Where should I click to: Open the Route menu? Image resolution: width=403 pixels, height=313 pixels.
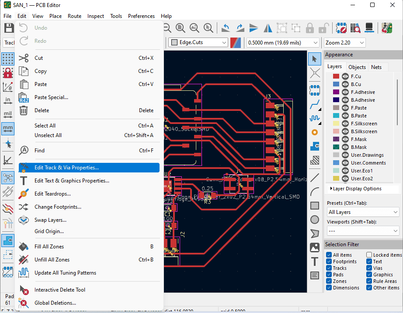75,16
